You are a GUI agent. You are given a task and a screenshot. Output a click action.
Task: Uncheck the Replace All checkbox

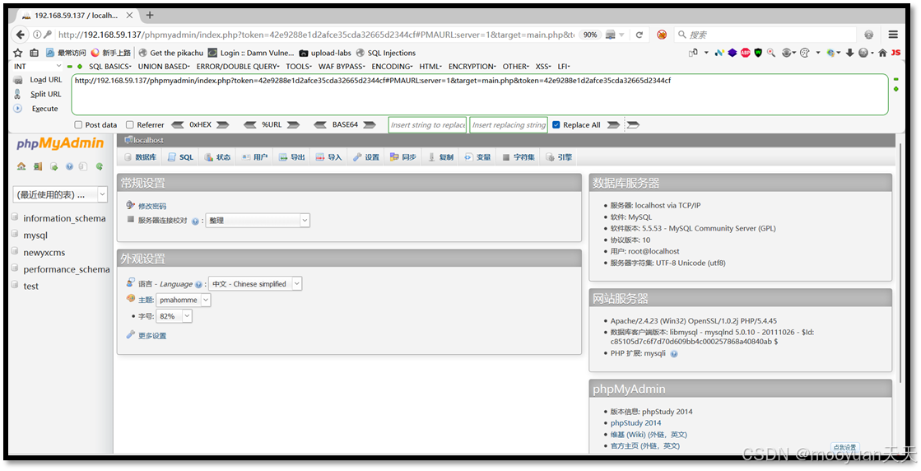tap(556, 125)
